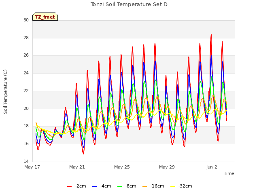Click the May 21 x-axis tick label
Image resolution: width=259 pixels, height=194 pixels.
(x=77, y=167)
